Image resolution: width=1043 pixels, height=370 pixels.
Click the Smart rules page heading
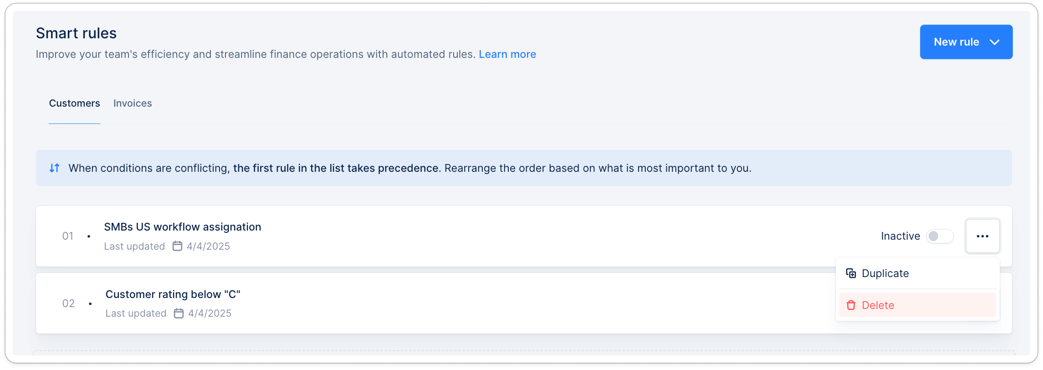click(76, 33)
